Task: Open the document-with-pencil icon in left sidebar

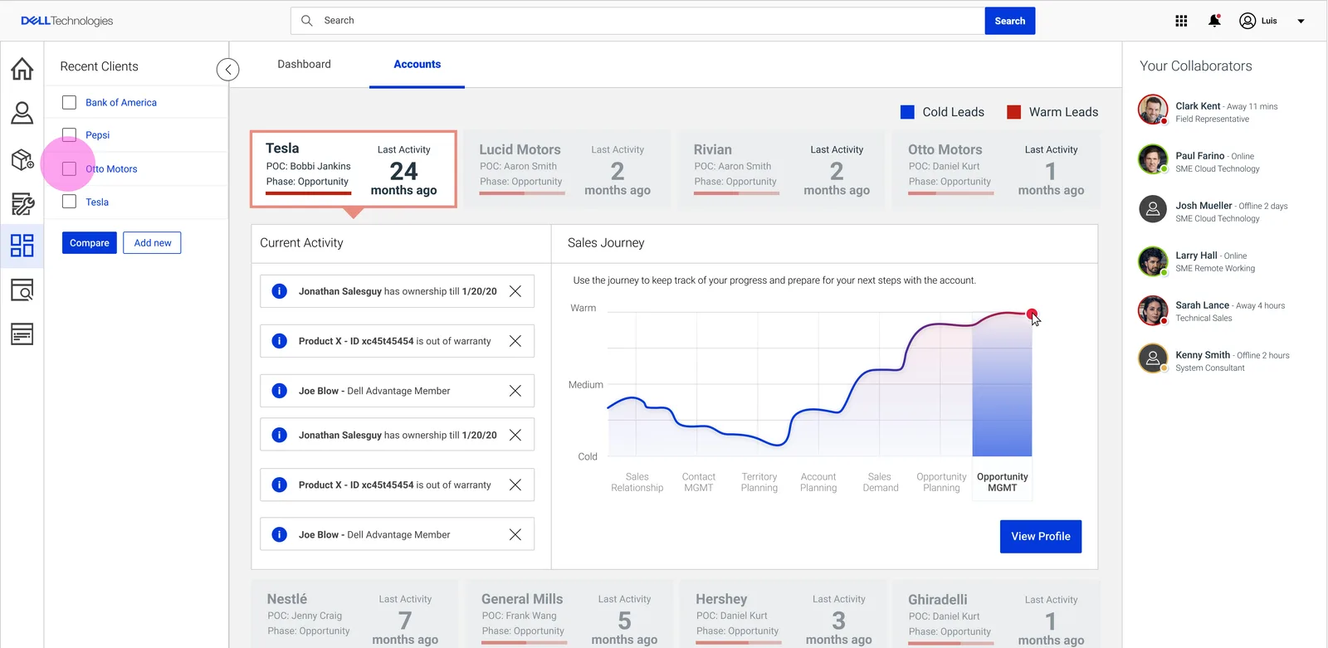Action: point(22,203)
